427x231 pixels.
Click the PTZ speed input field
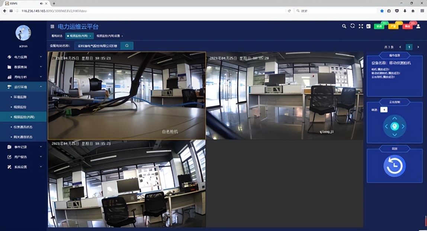(x=384, y=110)
